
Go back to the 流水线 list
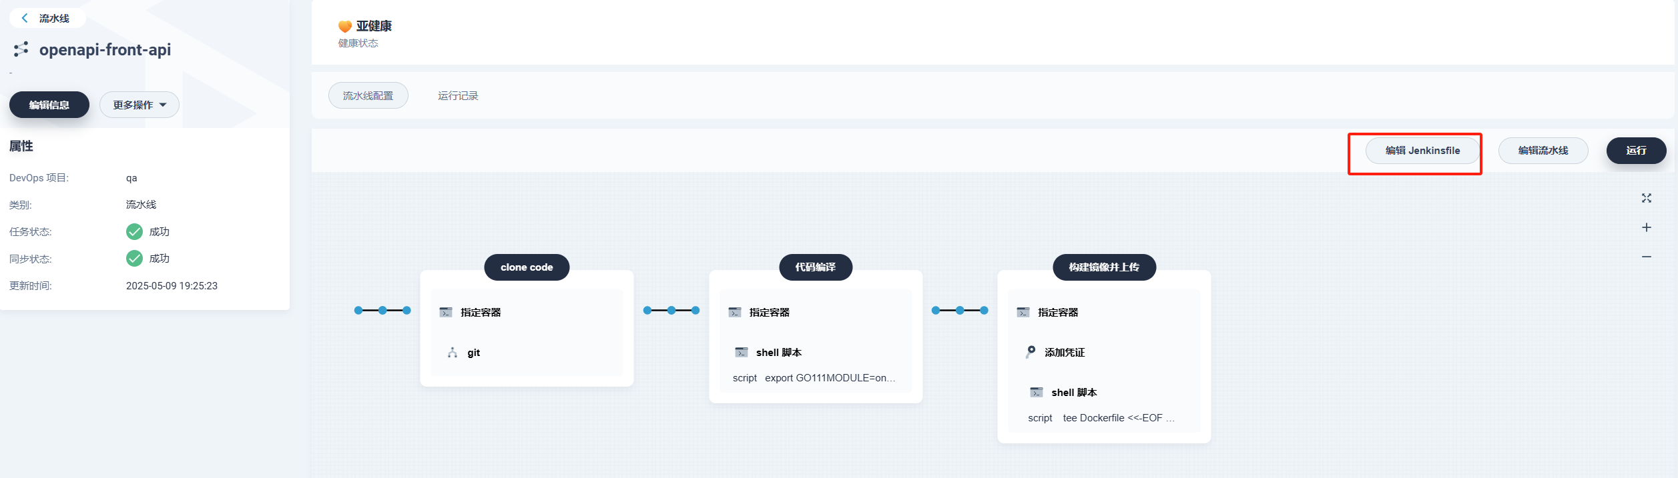tap(47, 18)
